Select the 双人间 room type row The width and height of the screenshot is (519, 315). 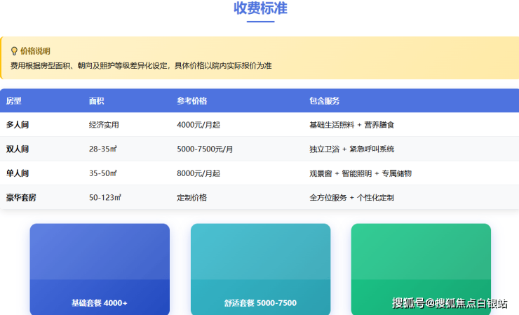click(x=18, y=149)
